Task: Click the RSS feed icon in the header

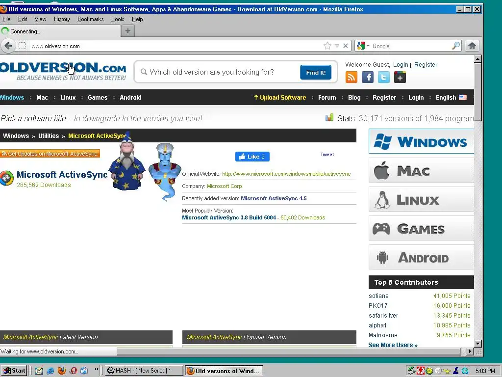Action: click(351, 77)
